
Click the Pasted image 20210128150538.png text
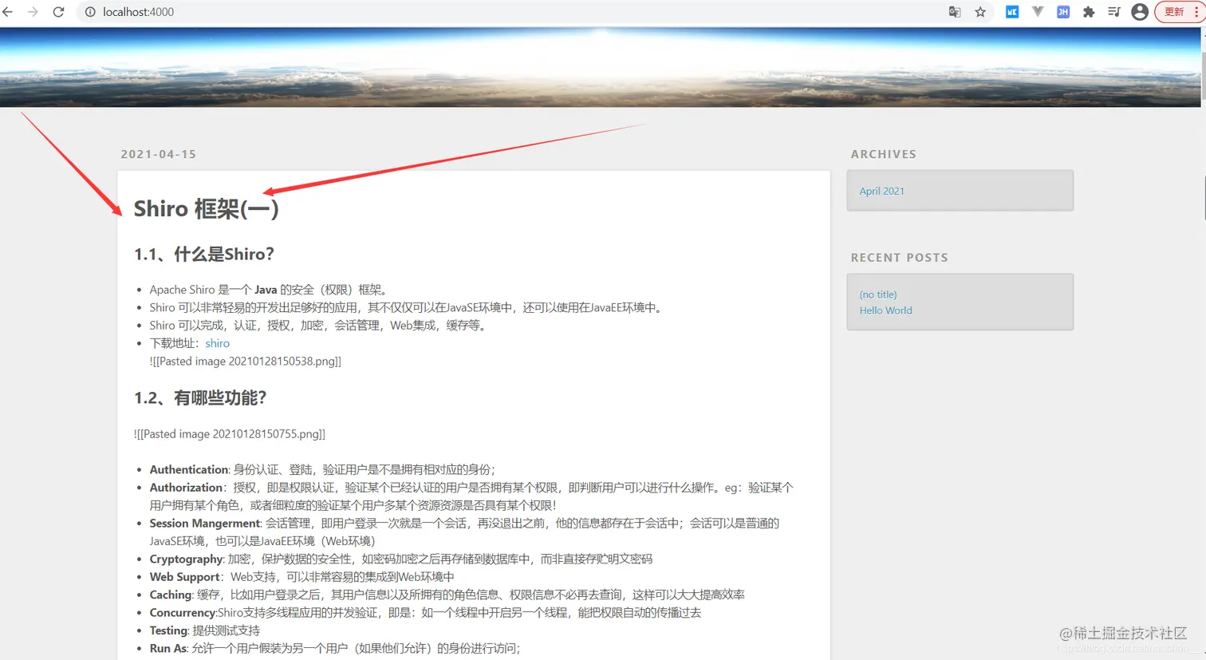click(245, 362)
